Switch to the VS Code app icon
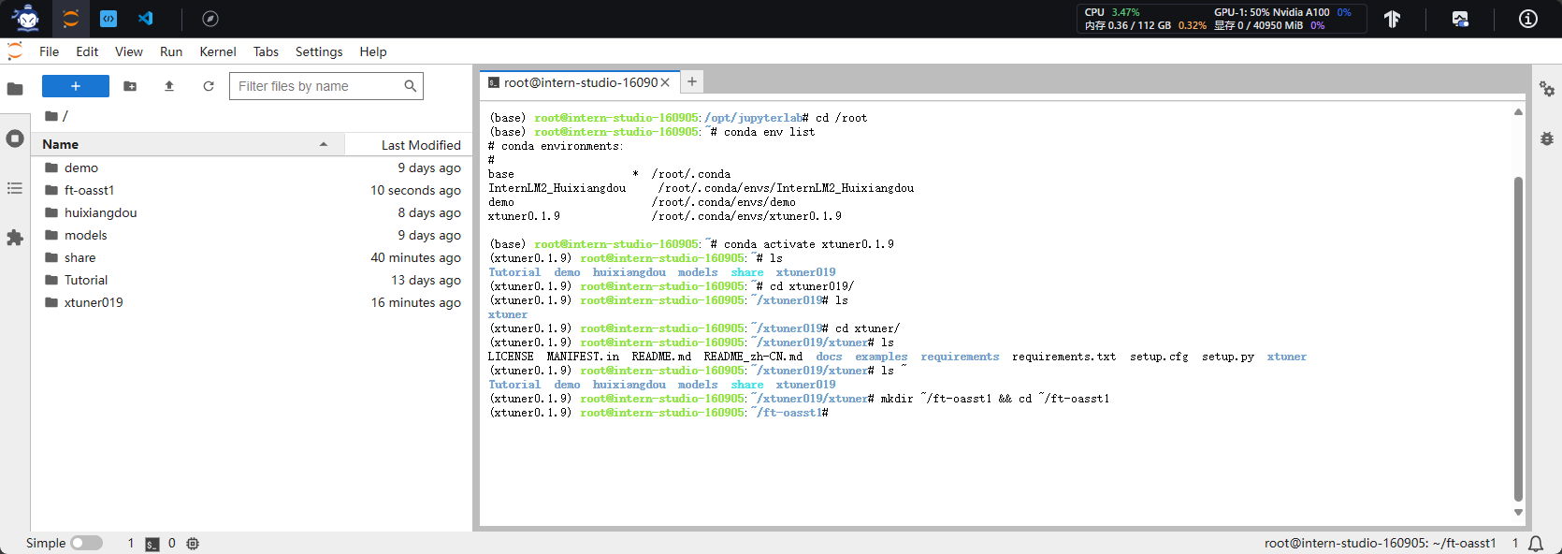This screenshot has width=1562, height=554. point(146,19)
